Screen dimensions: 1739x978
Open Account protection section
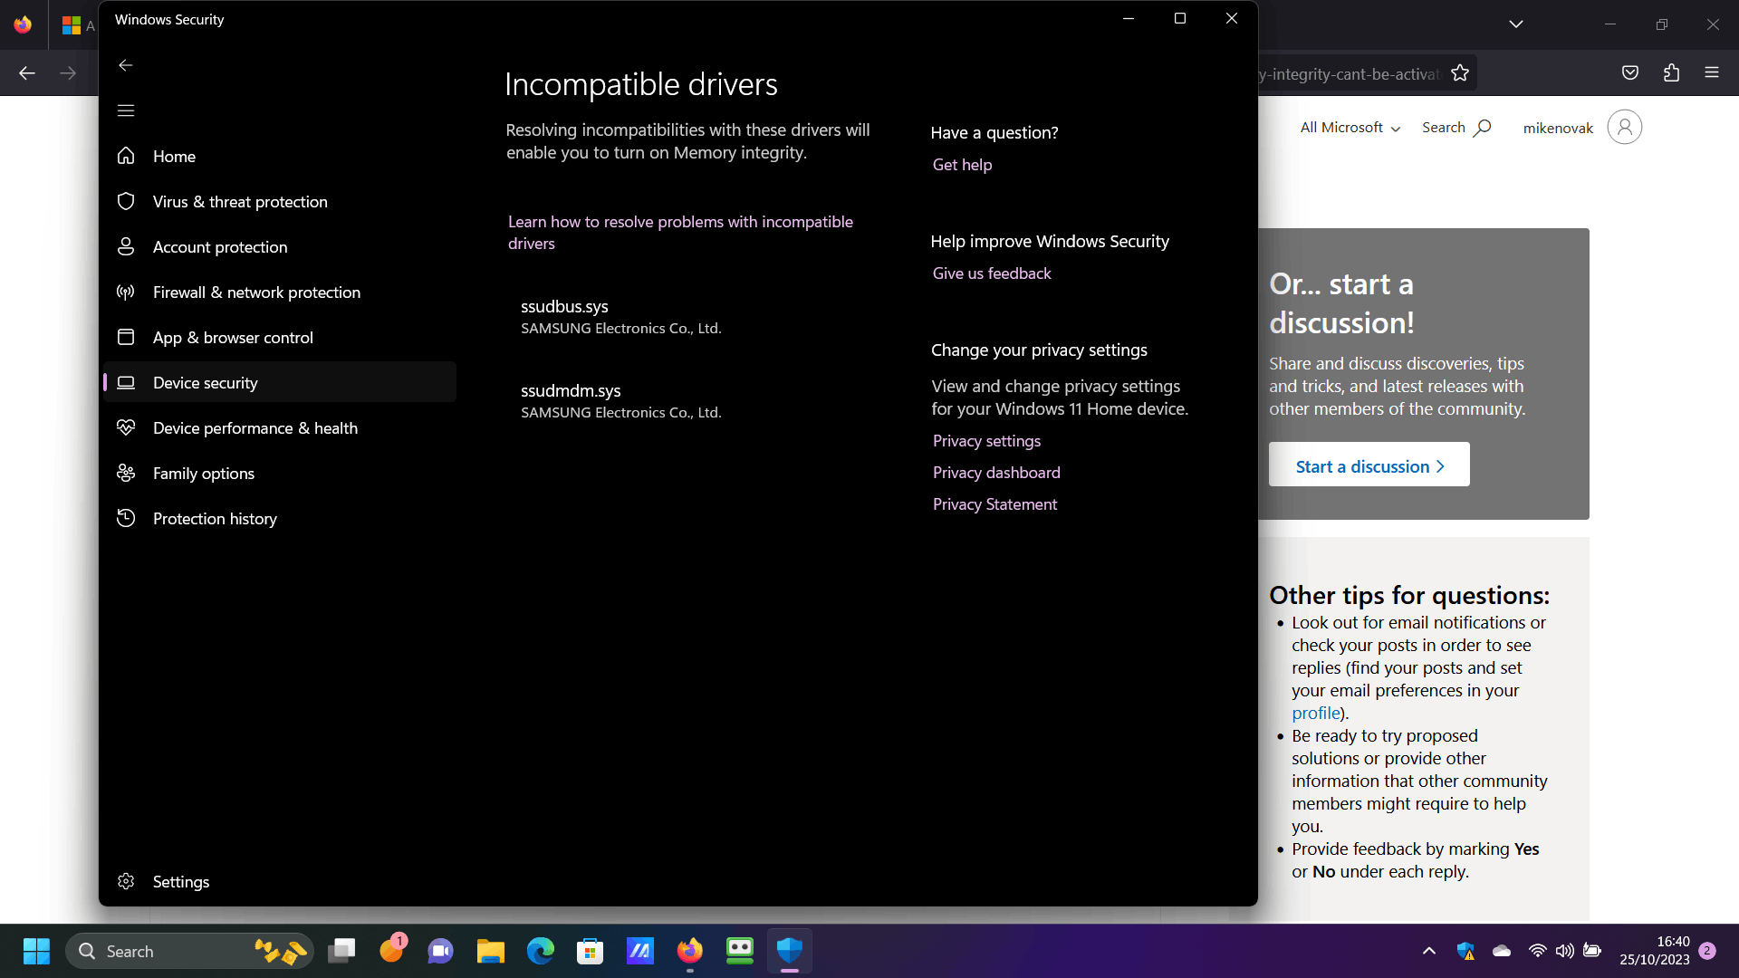(x=219, y=247)
